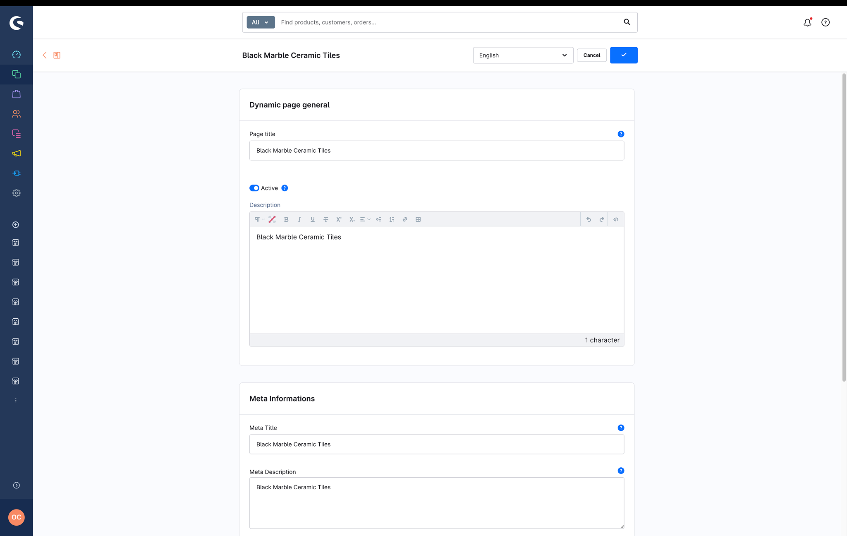Insert table in description
Screen dimensions: 847x536
pos(418,219)
